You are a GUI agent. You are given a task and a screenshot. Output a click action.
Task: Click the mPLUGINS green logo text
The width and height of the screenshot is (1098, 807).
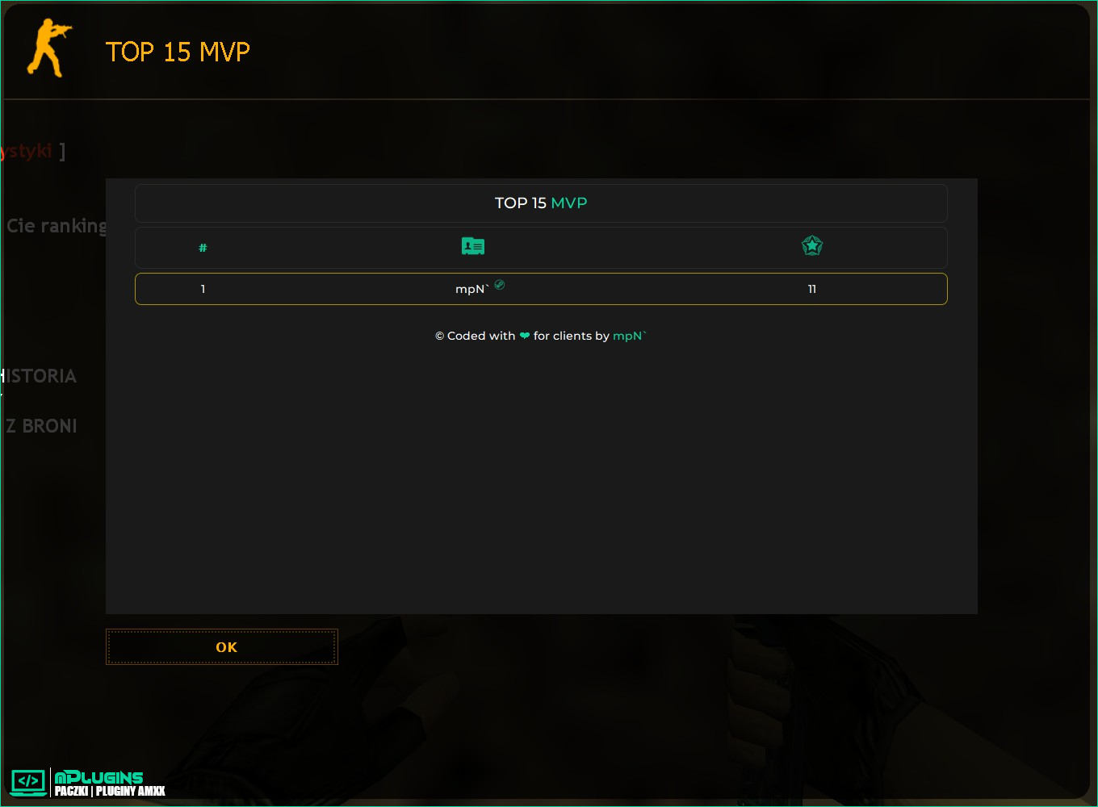tap(98, 777)
